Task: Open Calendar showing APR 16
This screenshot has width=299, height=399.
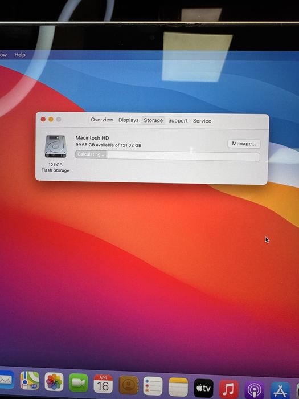Action: point(103,384)
